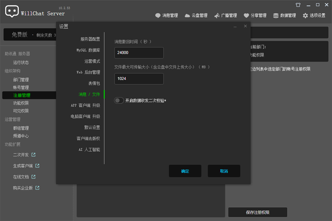Viewport: 332px width, 221px height.
Task: Close the 设置 dialog
Action: pyautogui.click(x=245, y=26)
